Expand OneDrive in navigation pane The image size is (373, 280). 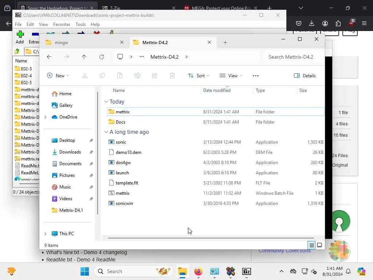coord(46,117)
